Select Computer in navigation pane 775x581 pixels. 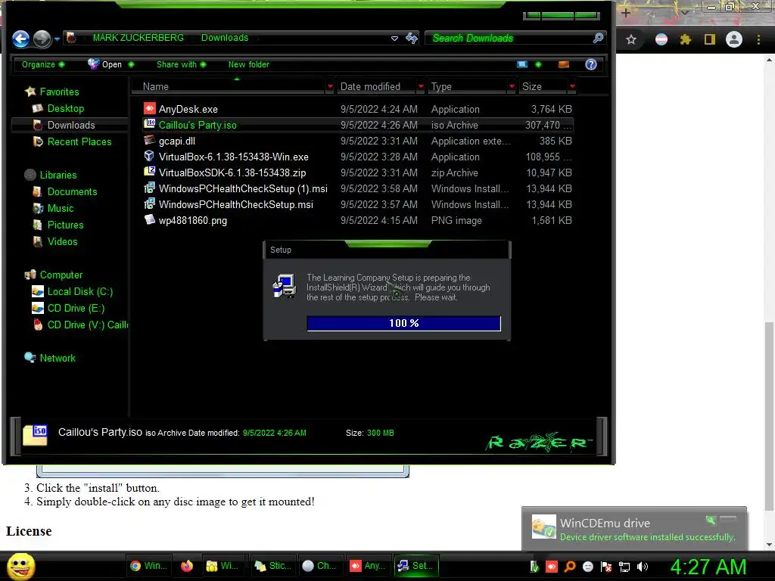(x=61, y=275)
